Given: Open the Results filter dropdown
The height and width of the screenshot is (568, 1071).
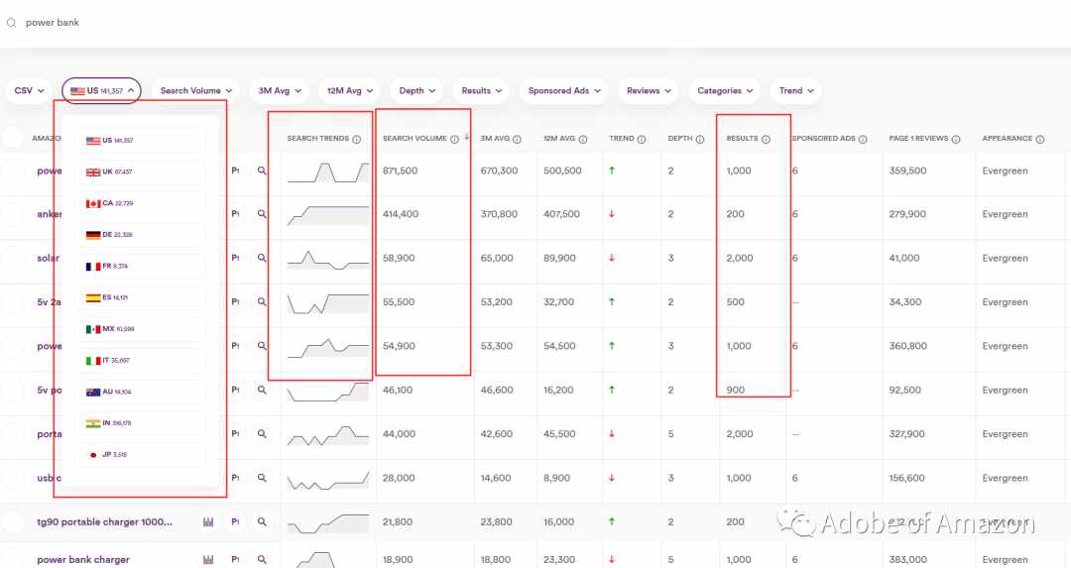Looking at the screenshot, I should (x=481, y=91).
